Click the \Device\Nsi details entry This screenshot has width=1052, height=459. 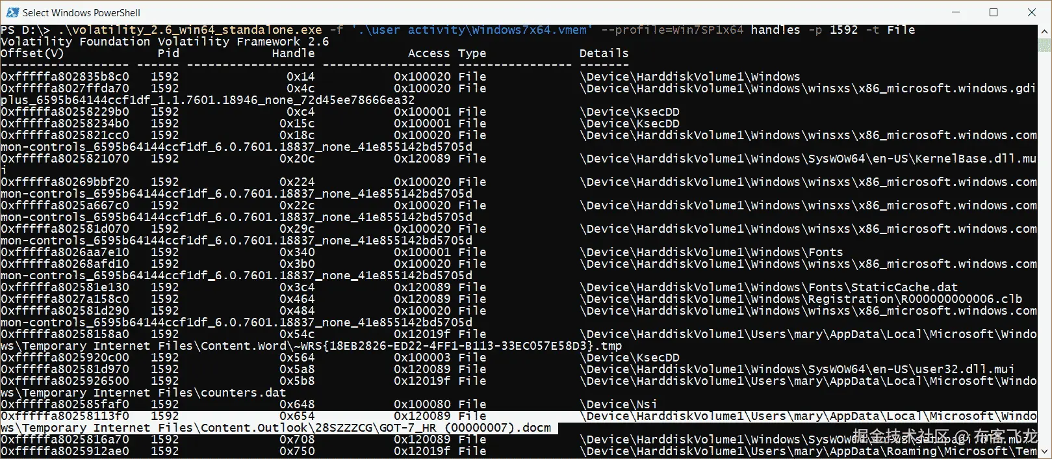[x=619, y=404]
